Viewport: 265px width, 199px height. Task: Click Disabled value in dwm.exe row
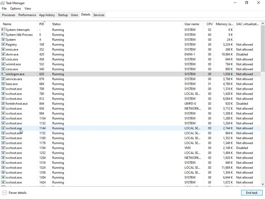[242, 54]
